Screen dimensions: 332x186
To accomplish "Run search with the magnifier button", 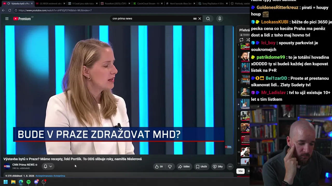I will [x=208, y=19].
